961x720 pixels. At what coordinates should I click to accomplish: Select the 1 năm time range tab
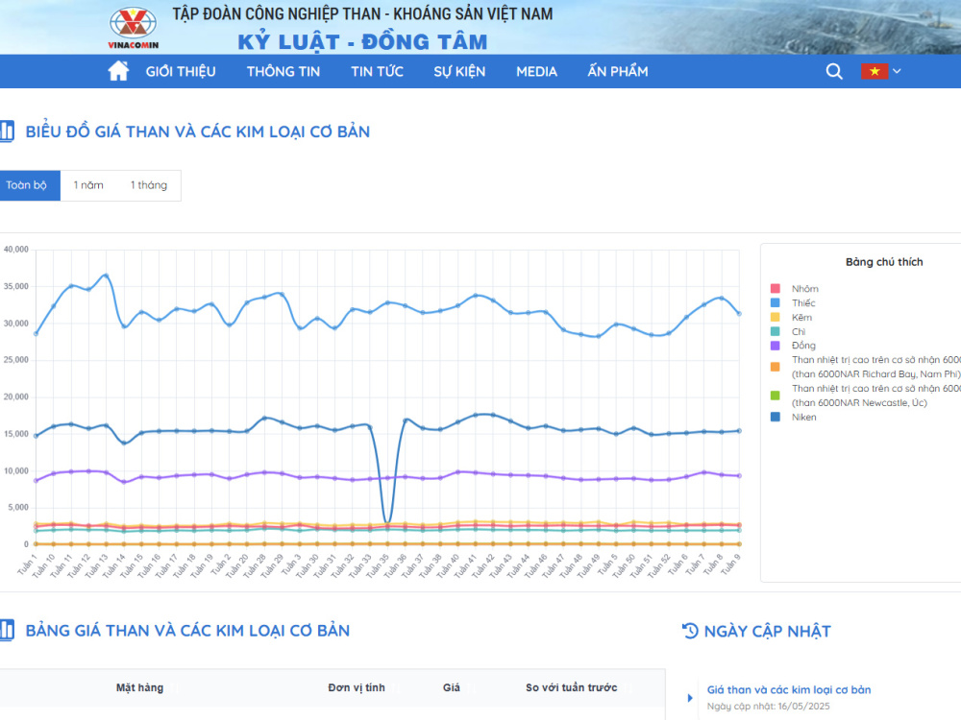click(88, 185)
